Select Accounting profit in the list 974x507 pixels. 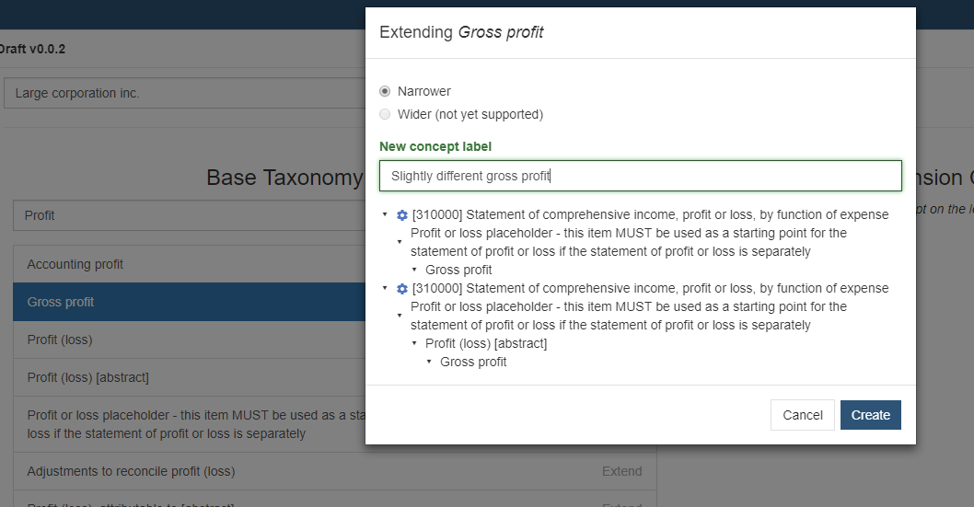pos(190,264)
